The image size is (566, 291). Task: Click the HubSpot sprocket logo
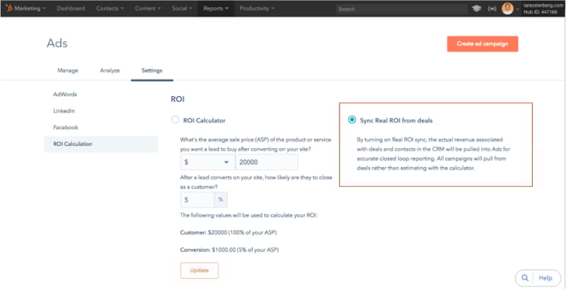coord(8,8)
